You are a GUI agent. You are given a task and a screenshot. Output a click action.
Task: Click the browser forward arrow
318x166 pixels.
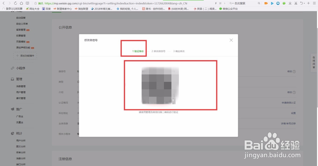(9, 3)
